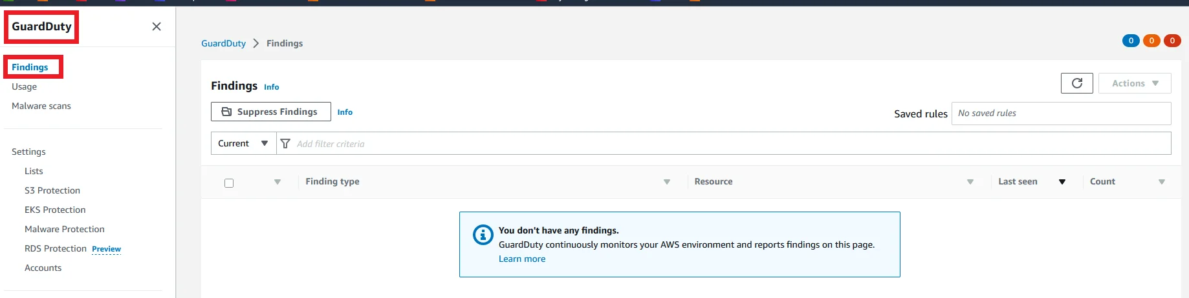The height and width of the screenshot is (298, 1189).
Task: Click the Preview label next to RDS Protection
Action: pos(106,249)
